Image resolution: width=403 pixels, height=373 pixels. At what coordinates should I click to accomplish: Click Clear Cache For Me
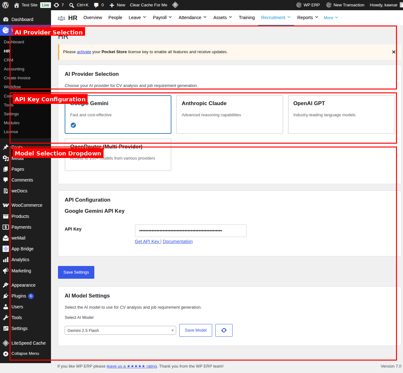click(x=148, y=5)
